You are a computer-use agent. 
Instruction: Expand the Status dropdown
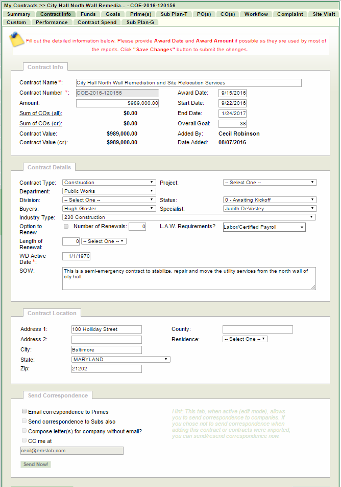270,200
